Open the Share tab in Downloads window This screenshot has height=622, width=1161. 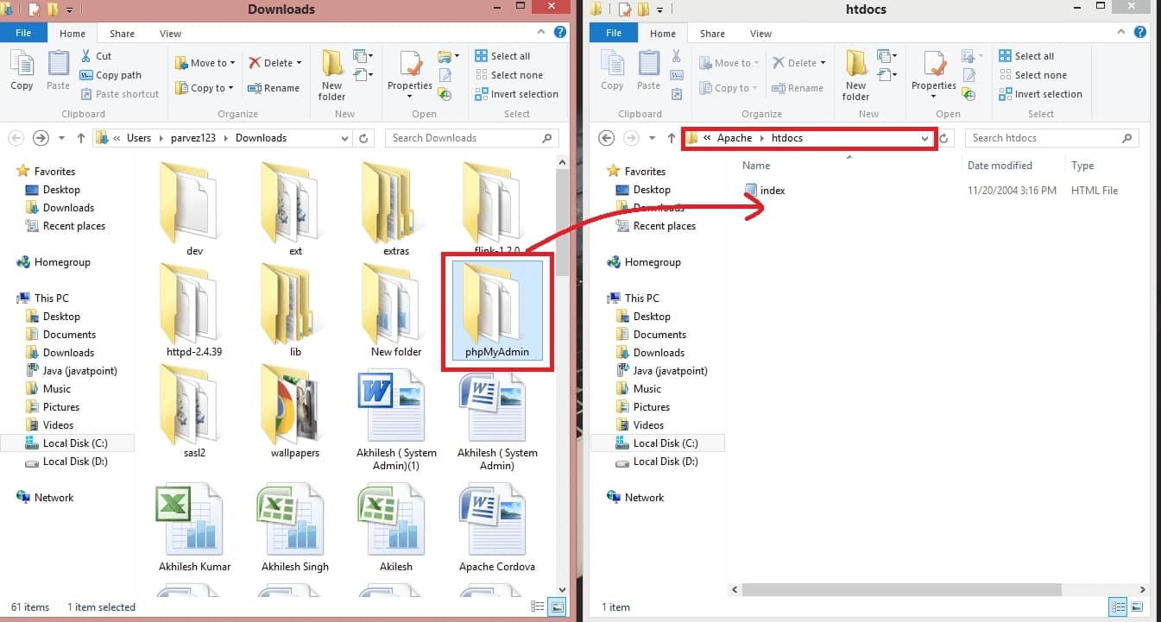tap(122, 34)
